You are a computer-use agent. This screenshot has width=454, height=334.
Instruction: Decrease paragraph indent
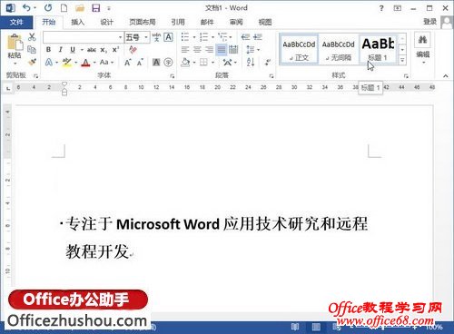coord(245,37)
